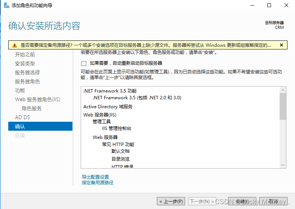The width and height of the screenshot is (295, 209).
Task: Close the wizard window
Action: 286,5
